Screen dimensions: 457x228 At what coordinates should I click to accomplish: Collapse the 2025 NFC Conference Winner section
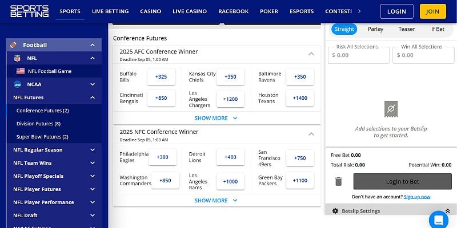pos(311,135)
